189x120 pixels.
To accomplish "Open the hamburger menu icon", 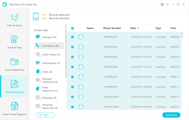I will click(168, 5).
